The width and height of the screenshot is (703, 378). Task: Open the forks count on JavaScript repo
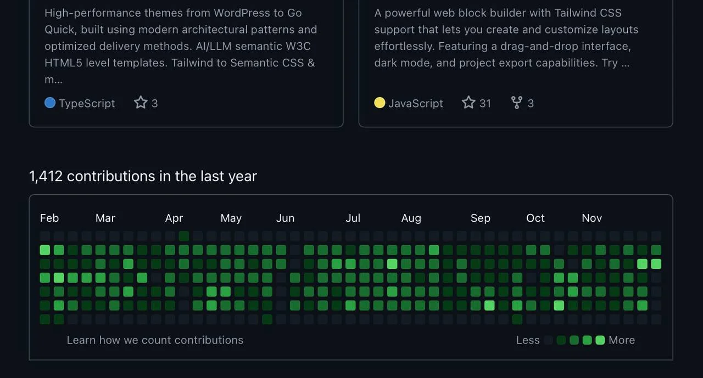531,103
